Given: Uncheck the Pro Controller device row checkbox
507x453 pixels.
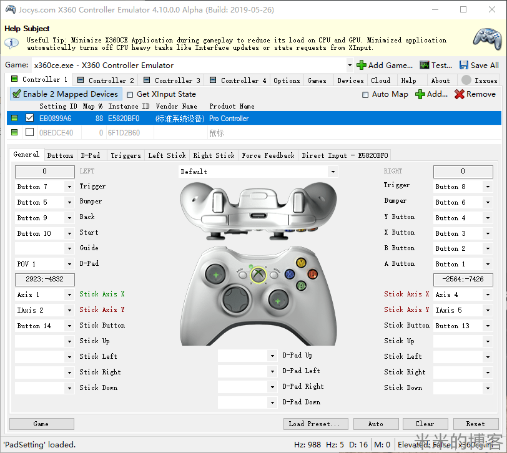Looking at the screenshot, I should (29, 118).
